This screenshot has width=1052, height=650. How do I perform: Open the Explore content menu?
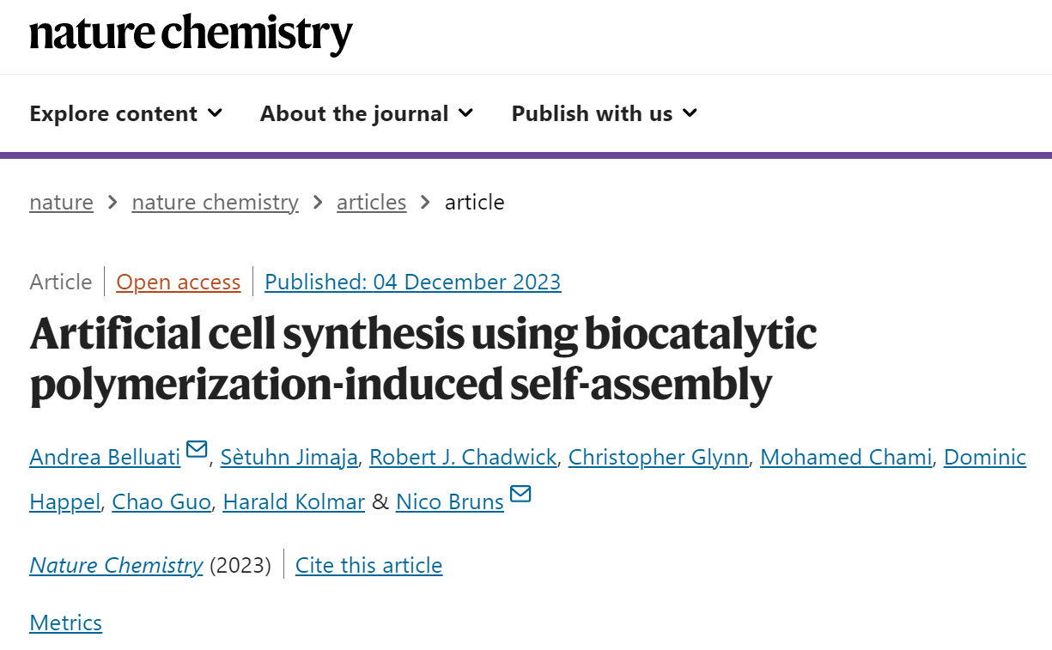(x=126, y=113)
